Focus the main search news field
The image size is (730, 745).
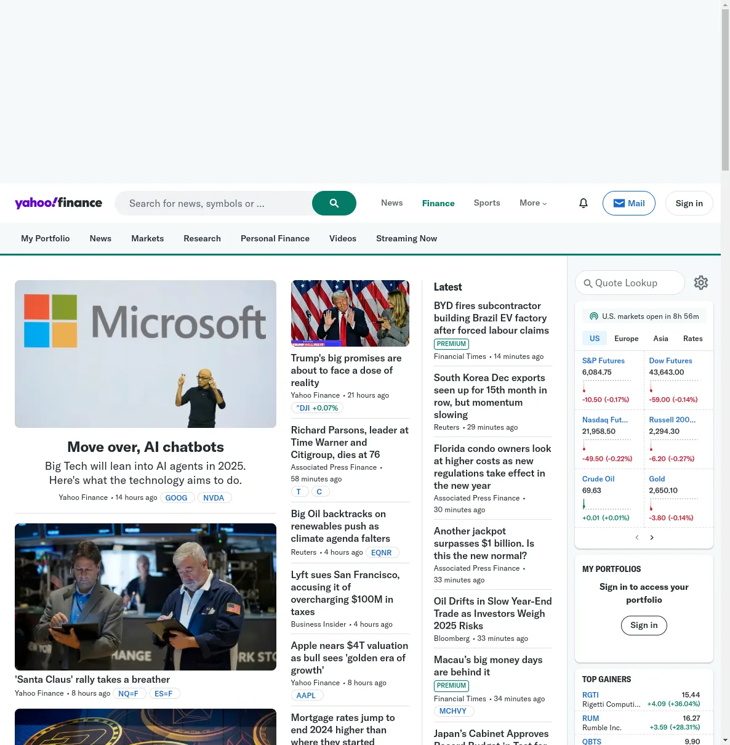tap(214, 203)
